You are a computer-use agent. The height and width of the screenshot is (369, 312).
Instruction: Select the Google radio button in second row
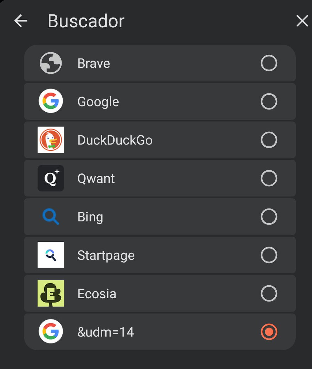[x=269, y=101]
